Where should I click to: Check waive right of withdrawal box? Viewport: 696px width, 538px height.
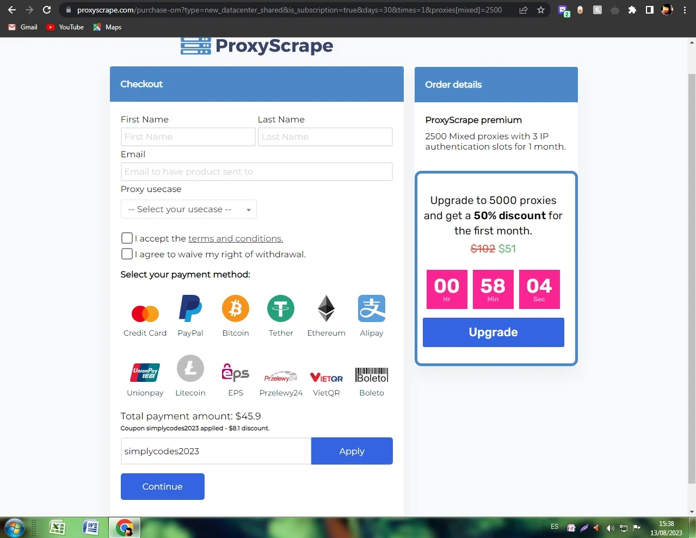[127, 254]
